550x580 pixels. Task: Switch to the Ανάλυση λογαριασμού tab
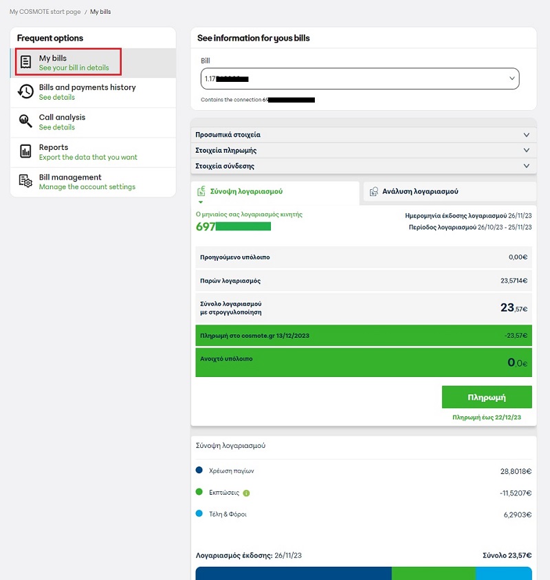click(420, 191)
